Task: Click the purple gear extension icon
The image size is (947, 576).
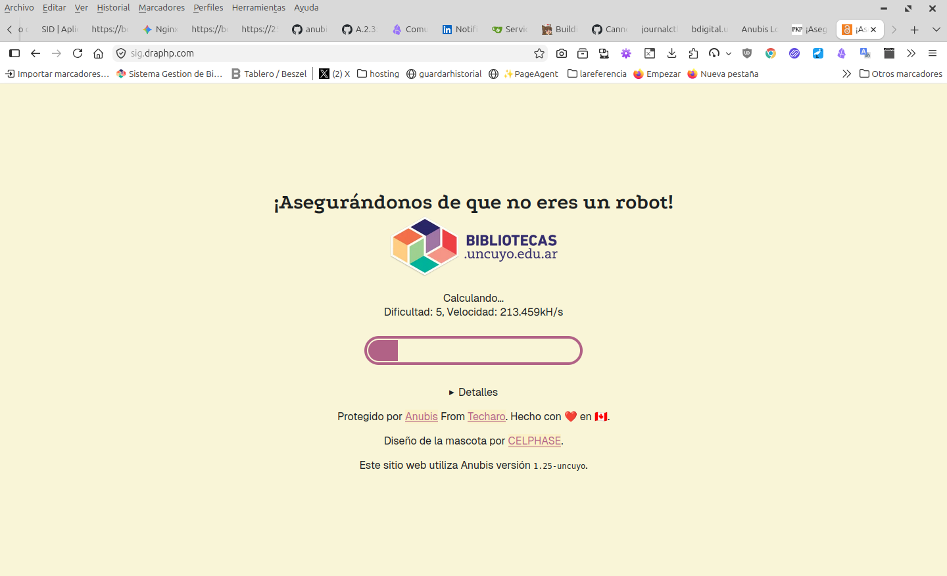Action: point(626,53)
